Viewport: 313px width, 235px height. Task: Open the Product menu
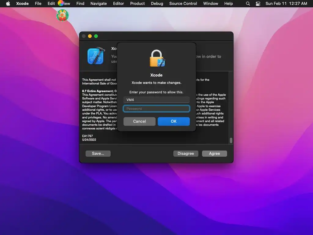point(137,3)
